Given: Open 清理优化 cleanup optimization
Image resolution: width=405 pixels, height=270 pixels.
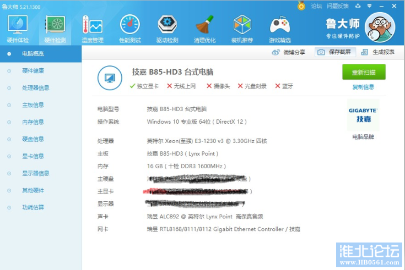Looking at the screenshot, I should [204, 29].
